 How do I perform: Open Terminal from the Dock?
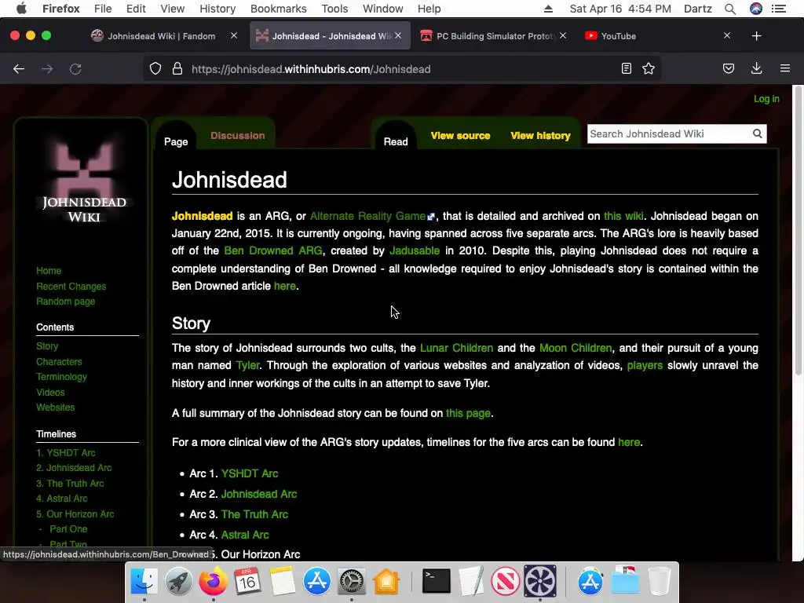tap(436, 582)
